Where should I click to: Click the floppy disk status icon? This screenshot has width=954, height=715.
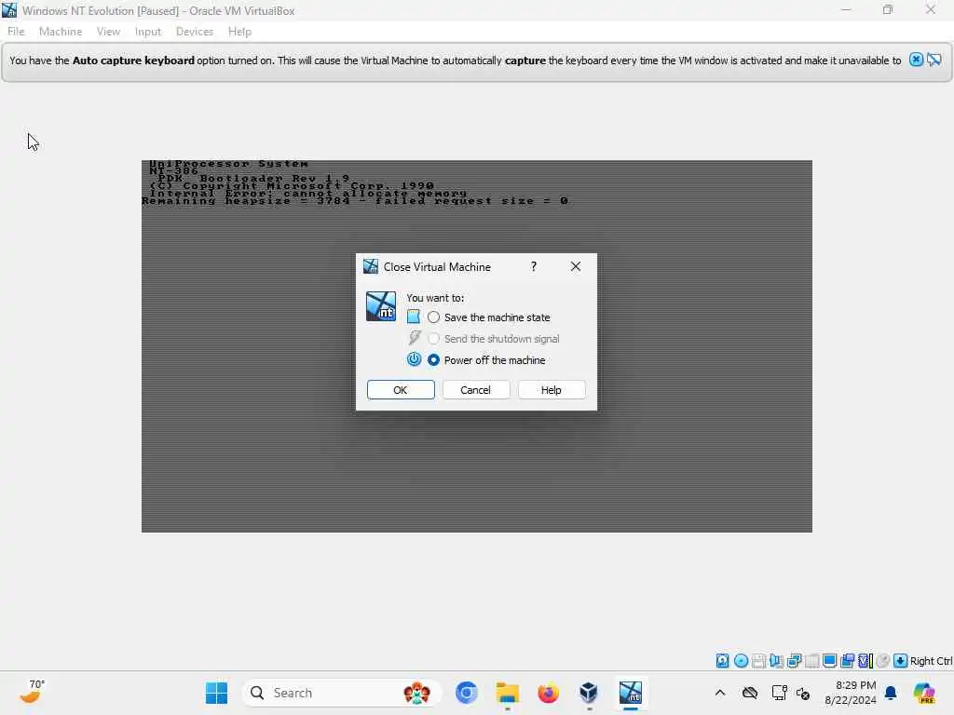[758, 661]
